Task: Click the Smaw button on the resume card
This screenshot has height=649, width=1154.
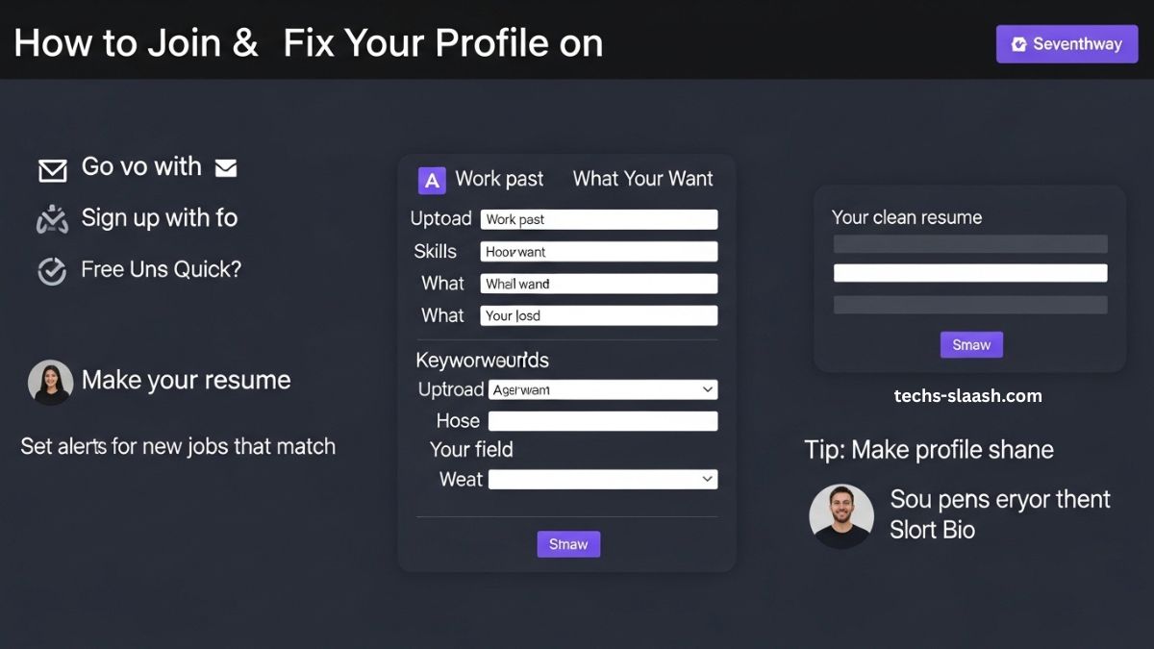Action: pos(971,344)
